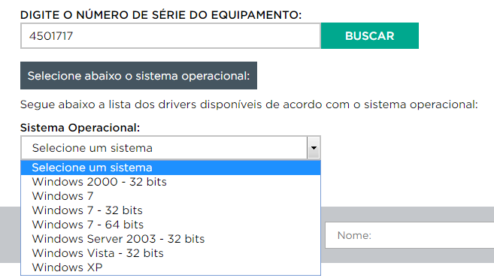Click the dropdown arrow of Sistema Operacional

(x=314, y=148)
